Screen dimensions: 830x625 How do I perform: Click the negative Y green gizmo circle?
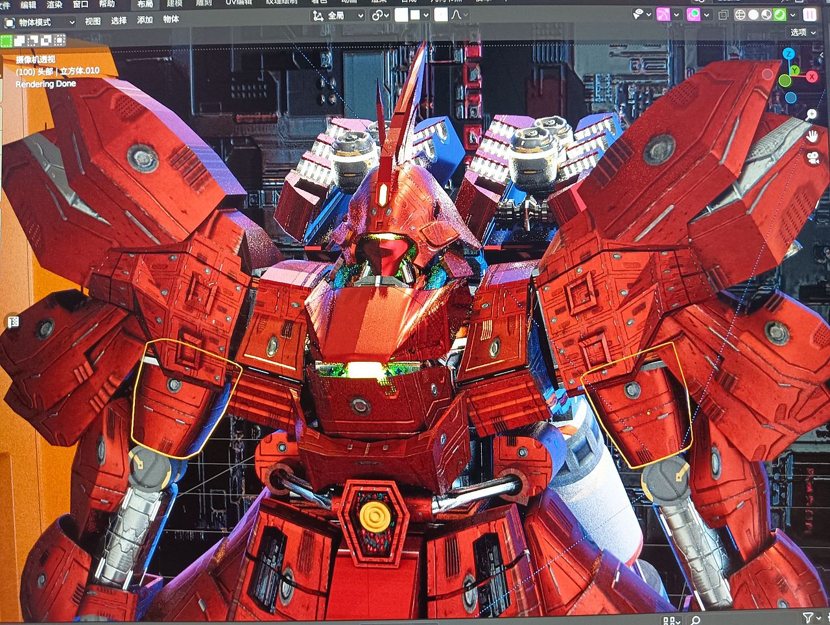[785, 81]
